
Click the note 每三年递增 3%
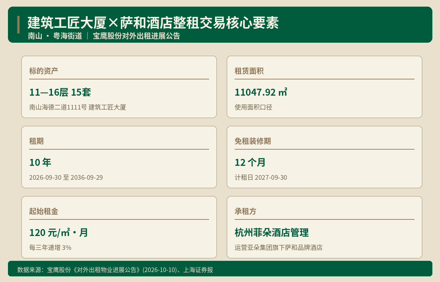click(x=50, y=248)
